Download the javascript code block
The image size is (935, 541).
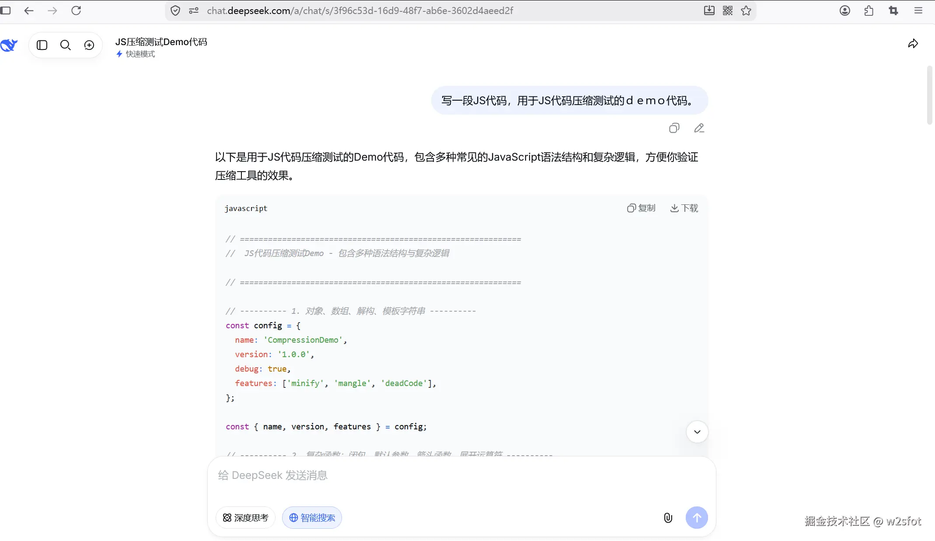(684, 208)
